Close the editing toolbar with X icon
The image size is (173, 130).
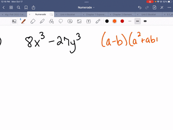(162, 8)
